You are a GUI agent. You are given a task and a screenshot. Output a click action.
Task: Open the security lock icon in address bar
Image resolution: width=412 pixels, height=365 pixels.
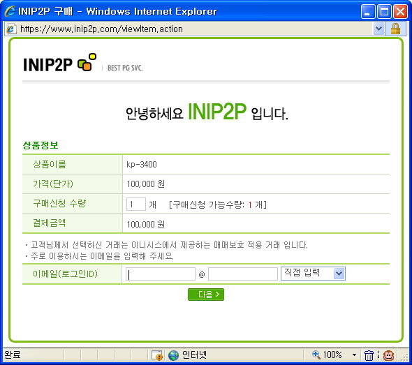(395, 29)
